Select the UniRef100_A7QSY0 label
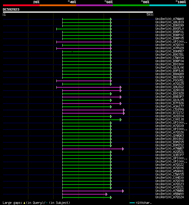189x205 pixels. pyautogui.click(x=170, y=45)
